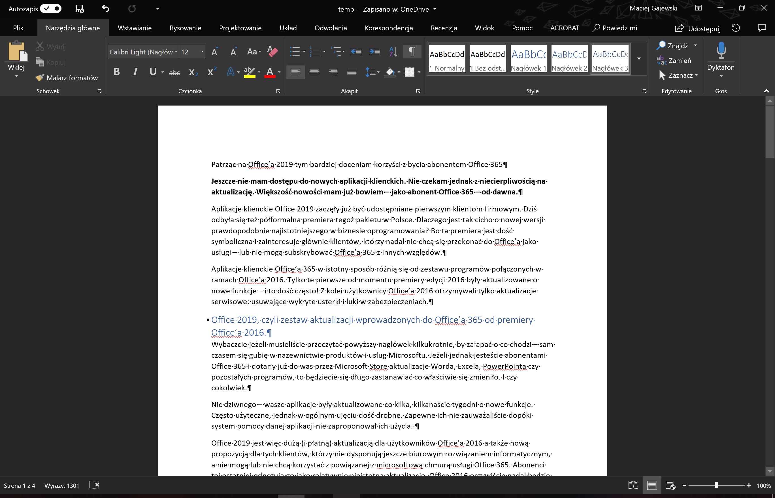Open the font color dropdown arrow
Viewport: 775px width, 498px height.
point(279,72)
